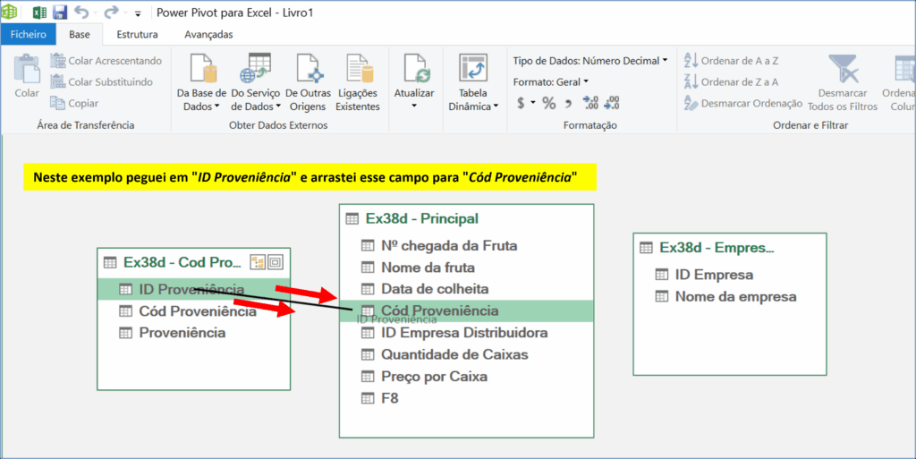Select ID Empresa Distribuidora field
Viewport: 916px width, 459px height.
[464, 333]
